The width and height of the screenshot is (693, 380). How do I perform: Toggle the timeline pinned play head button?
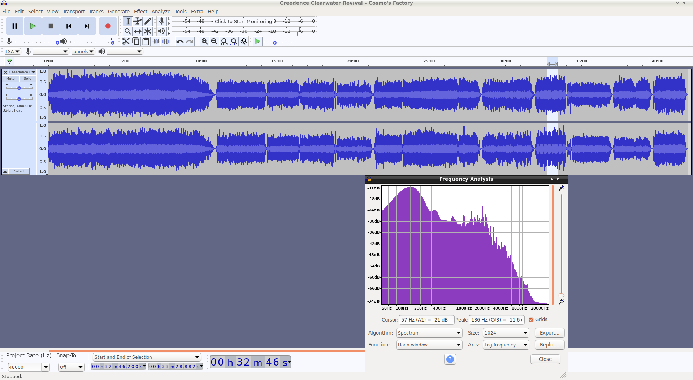[9, 61]
